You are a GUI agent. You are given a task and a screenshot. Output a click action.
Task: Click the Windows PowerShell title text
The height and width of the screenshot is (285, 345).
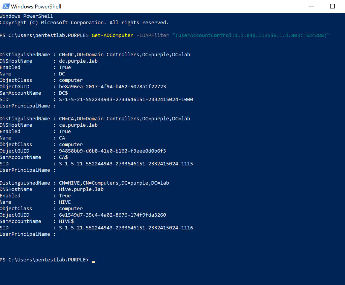pyautogui.click(x=36, y=6)
